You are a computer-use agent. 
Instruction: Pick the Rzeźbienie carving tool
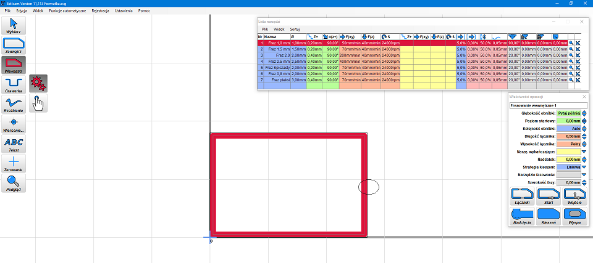[14, 104]
